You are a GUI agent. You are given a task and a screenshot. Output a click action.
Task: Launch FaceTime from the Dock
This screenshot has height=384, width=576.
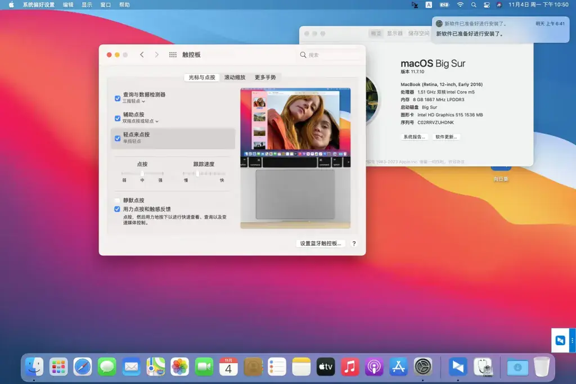tap(204, 367)
